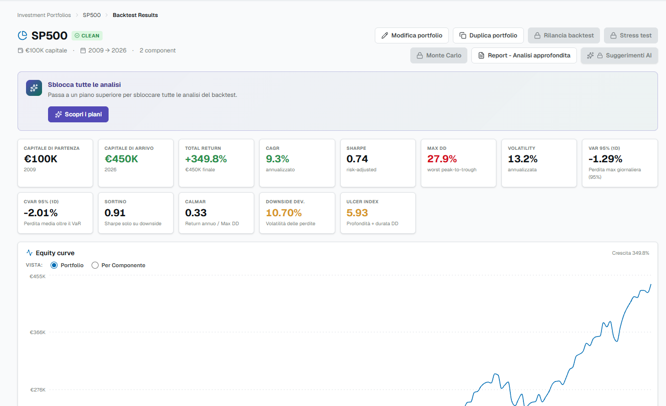Viewport: 666px width, 406px height.
Task: Click the sparkle icon on Suggerimenti AI
Action: [590, 55]
